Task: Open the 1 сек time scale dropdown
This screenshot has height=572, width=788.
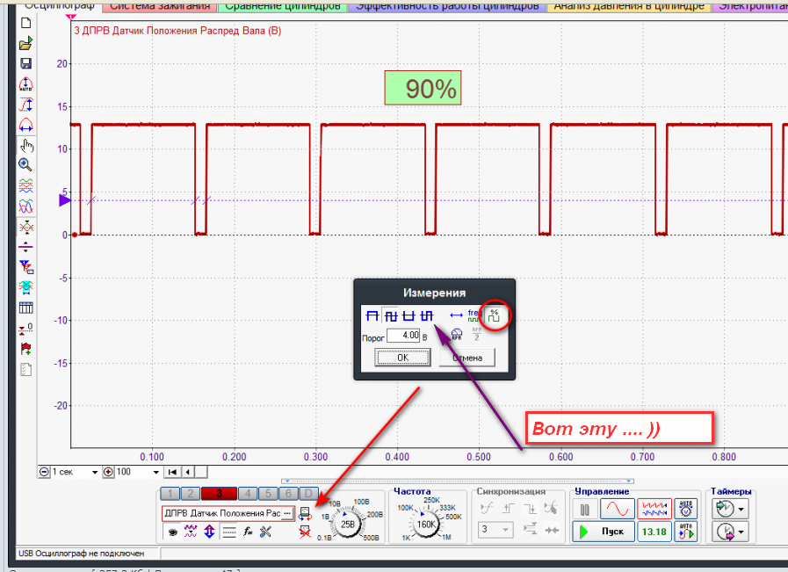Action: (x=95, y=473)
